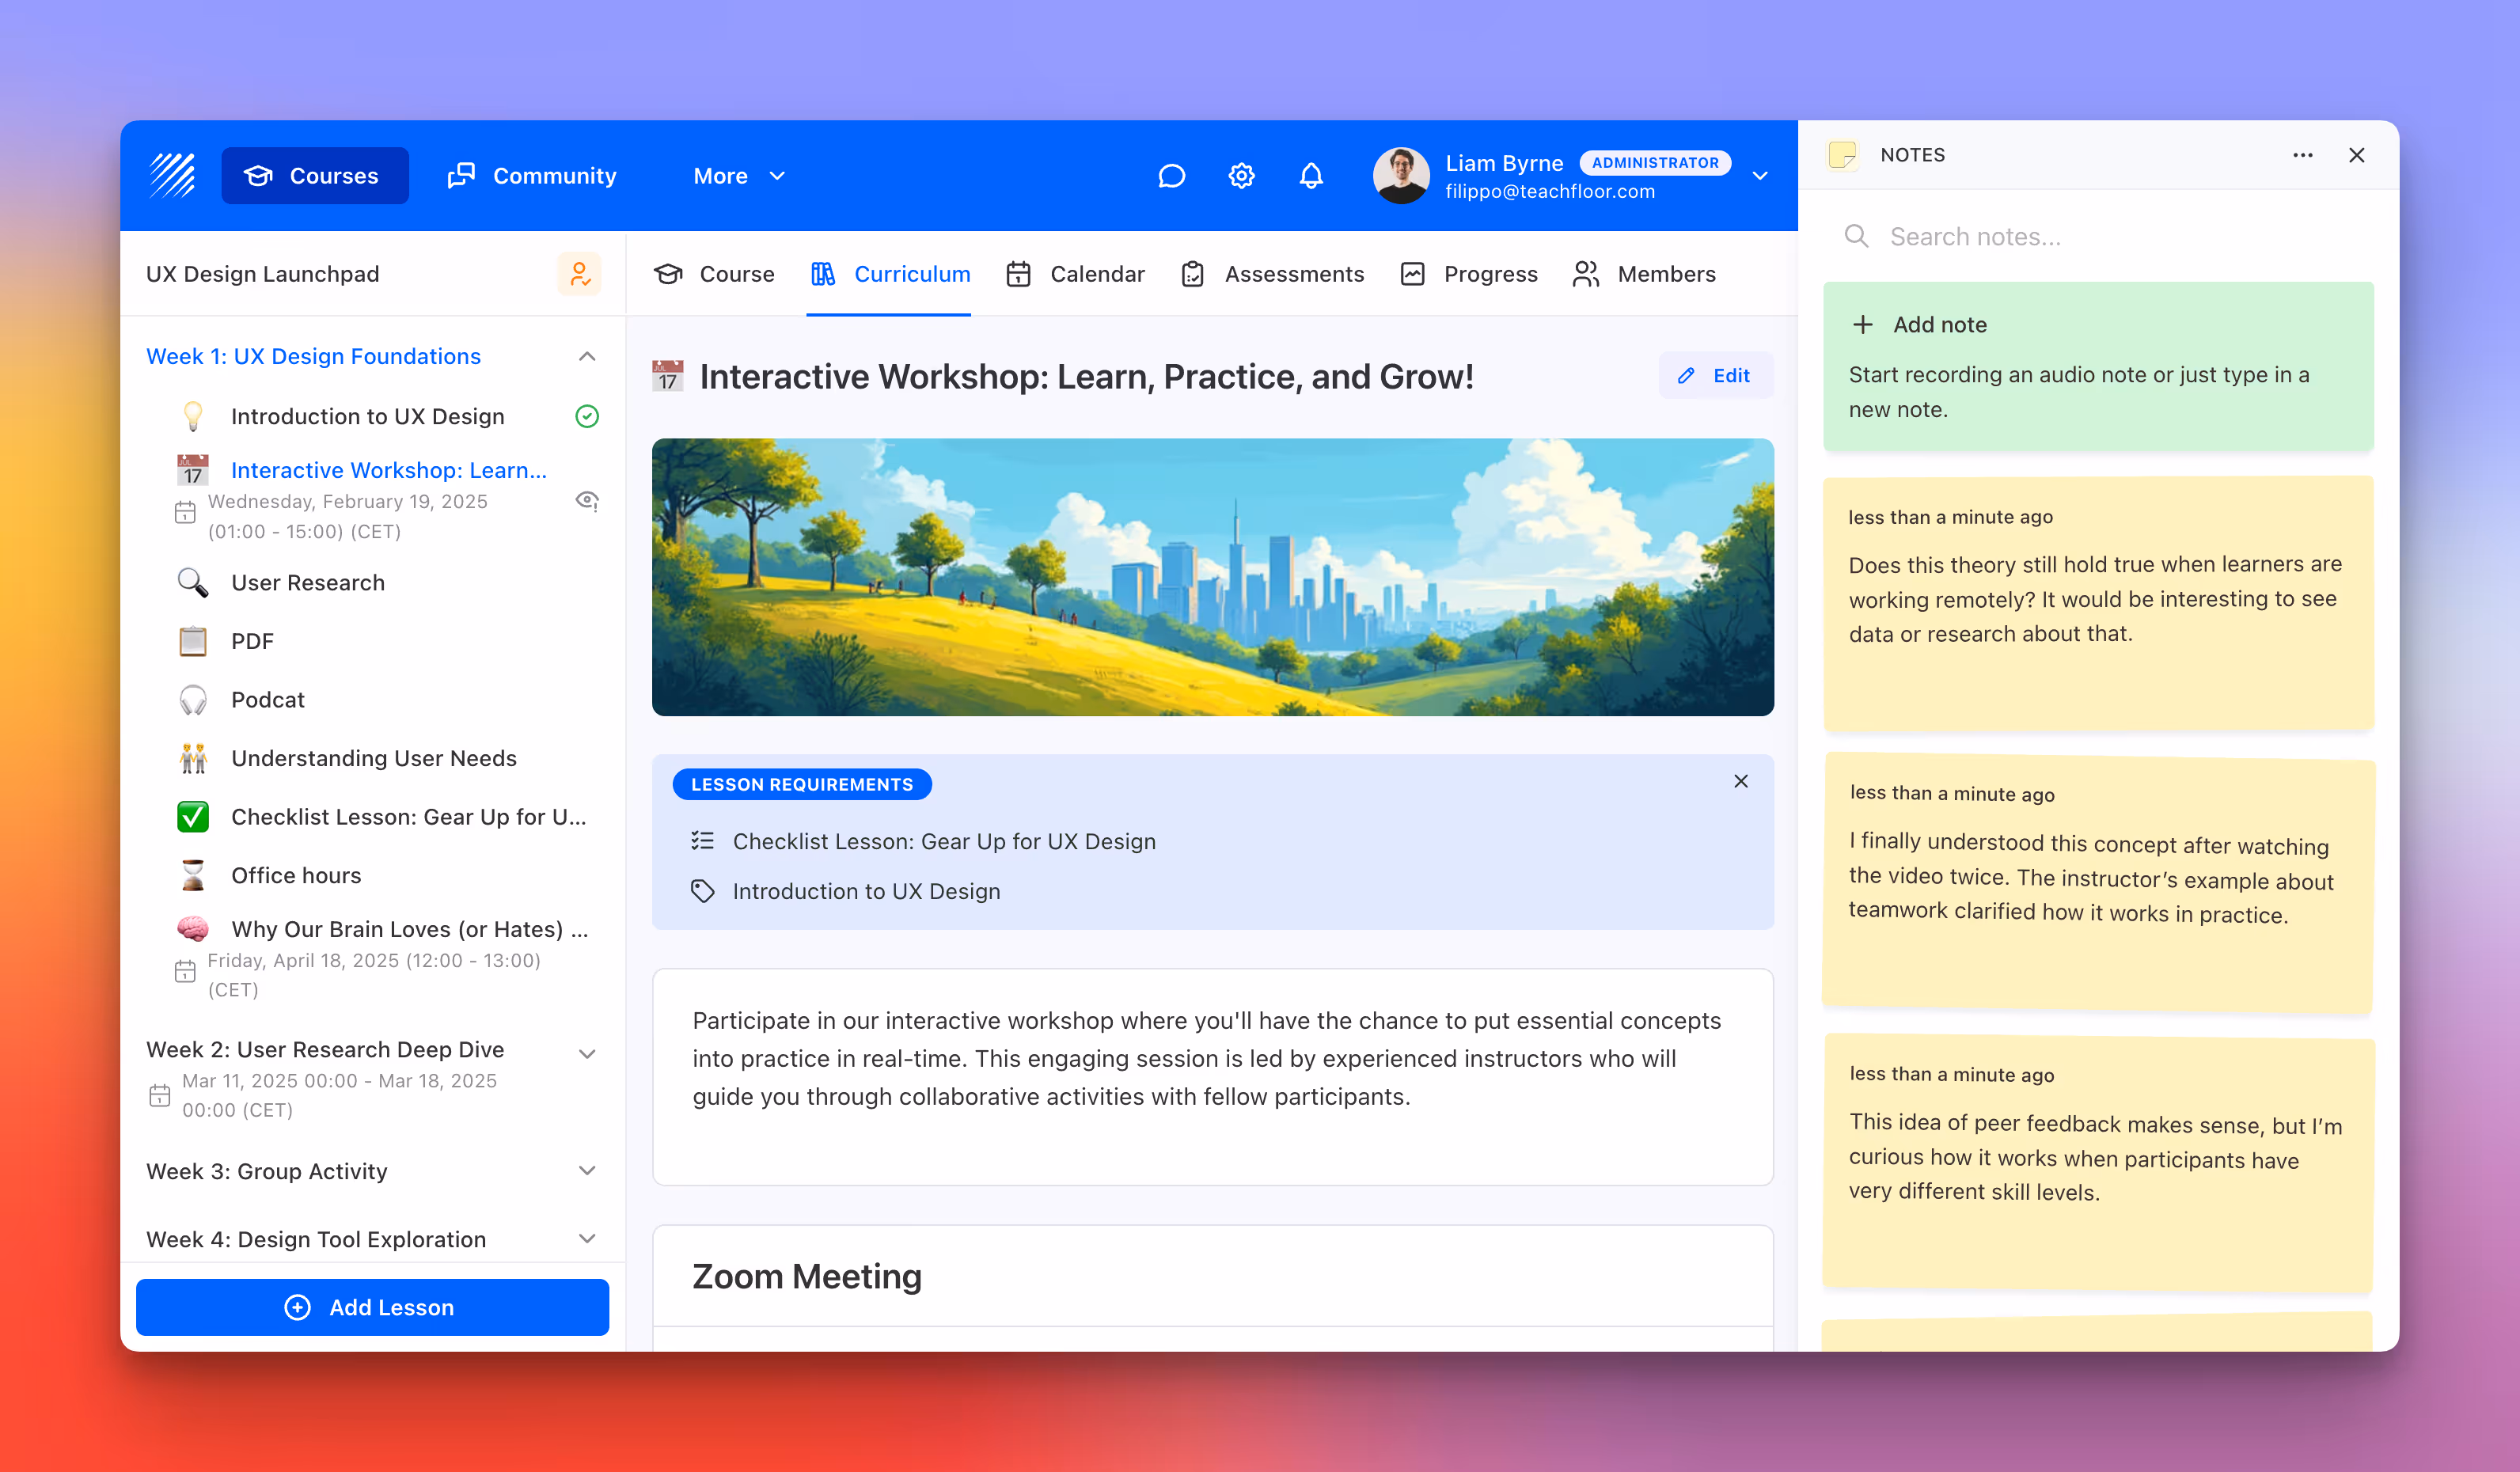Open platform settings via the gear icon

click(x=1241, y=175)
